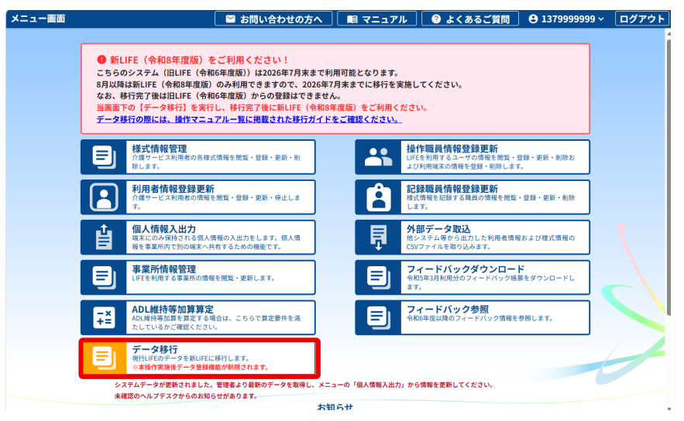The width and height of the screenshot is (684, 421).
Task: Click the 外部データ取込 import icon
Action: tap(379, 238)
